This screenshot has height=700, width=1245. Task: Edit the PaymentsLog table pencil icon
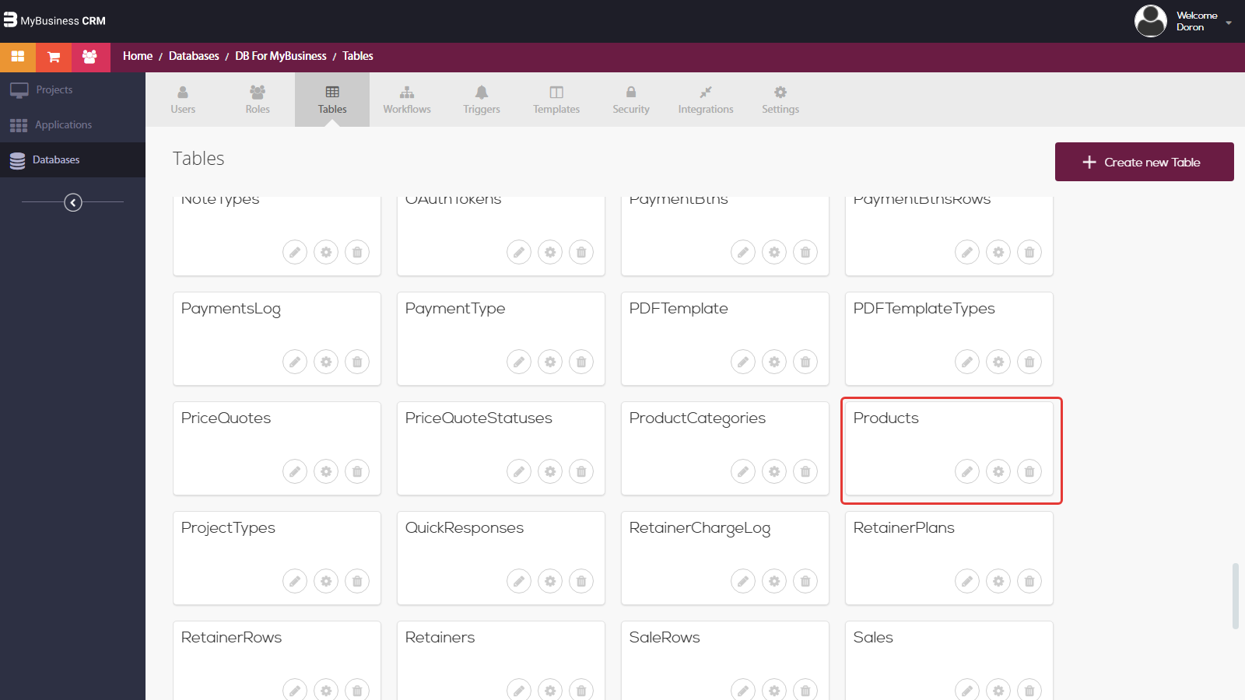(x=295, y=362)
